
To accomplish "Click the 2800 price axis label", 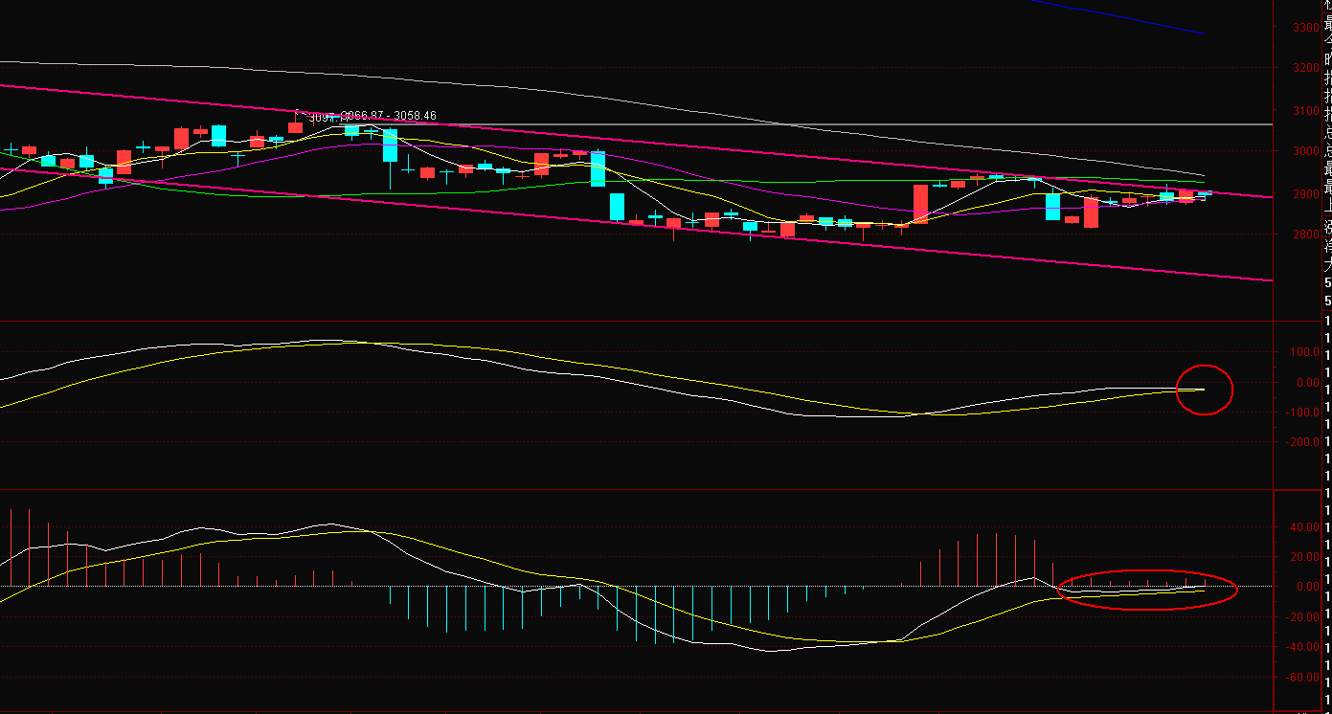I will point(1305,235).
